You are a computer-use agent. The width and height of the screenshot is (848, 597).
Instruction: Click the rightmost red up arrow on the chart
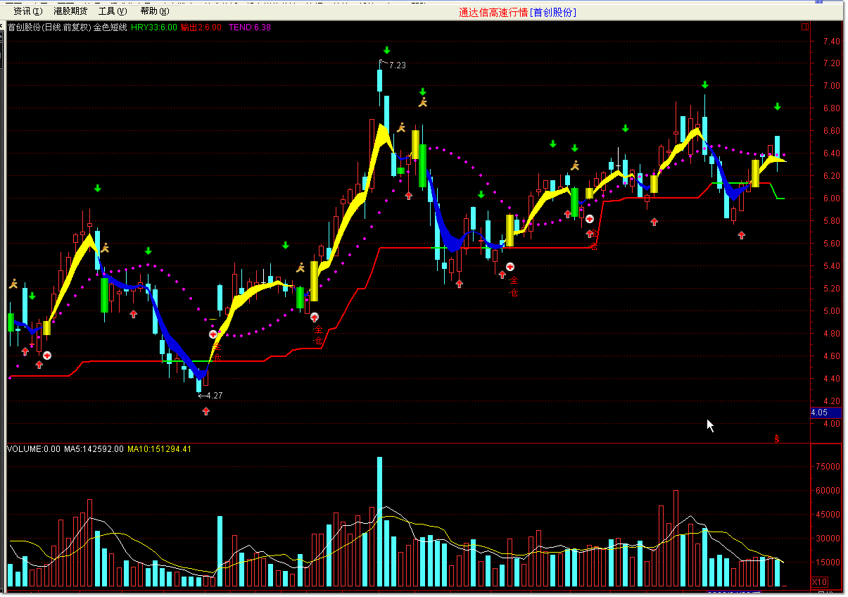click(741, 235)
